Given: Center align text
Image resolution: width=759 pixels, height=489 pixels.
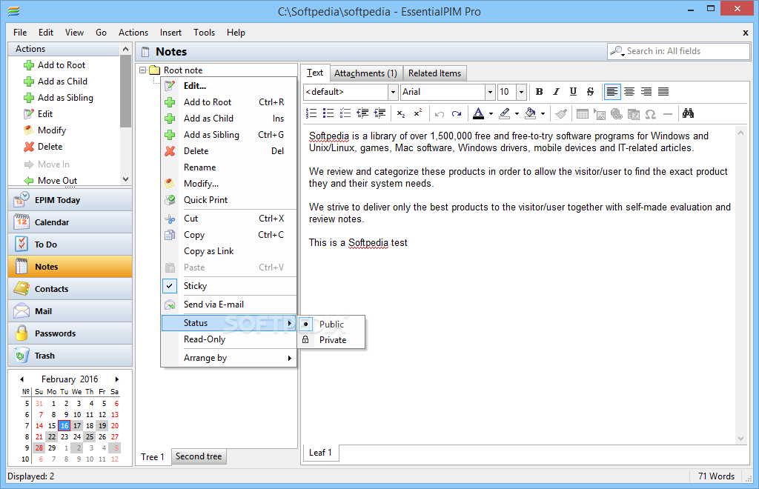Looking at the screenshot, I should coord(629,91).
